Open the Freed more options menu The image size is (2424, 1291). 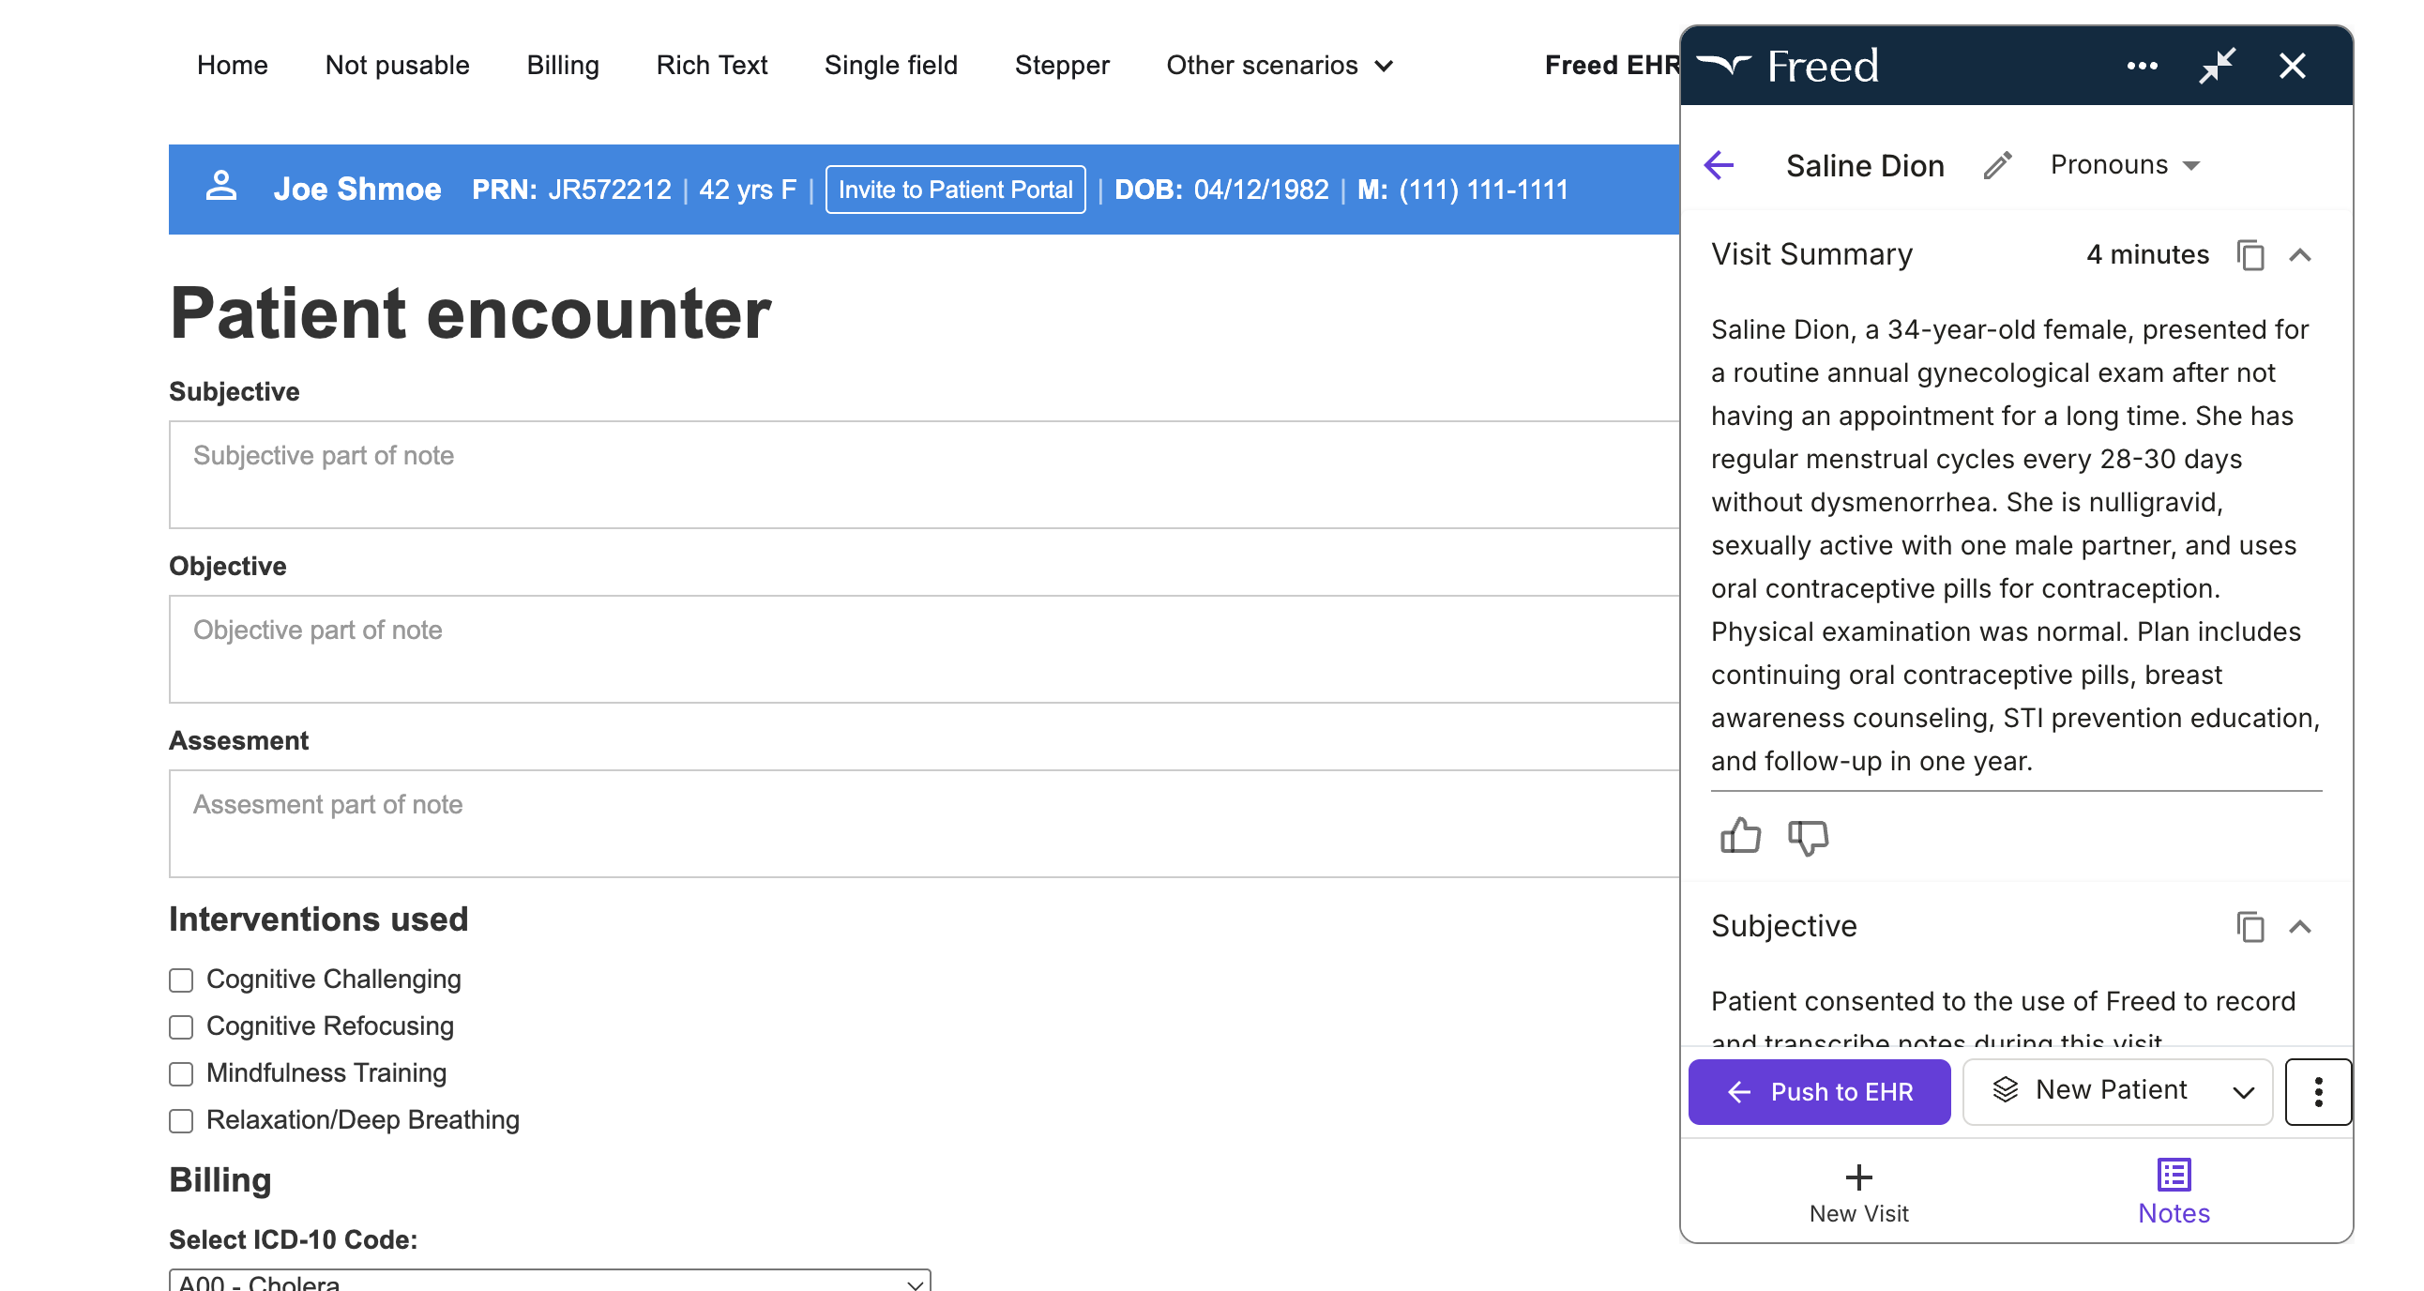(x=2143, y=66)
